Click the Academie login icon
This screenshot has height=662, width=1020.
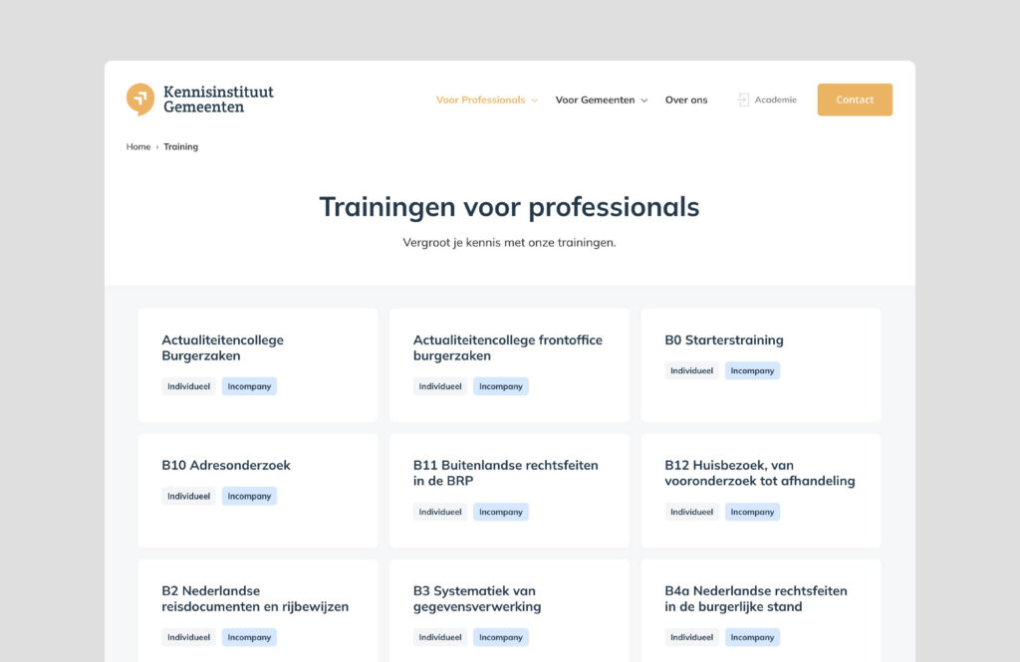coord(743,100)
